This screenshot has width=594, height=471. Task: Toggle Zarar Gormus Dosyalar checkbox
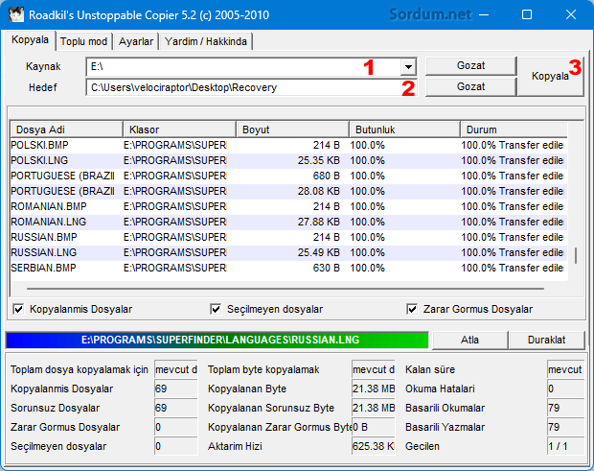click(412, 309)
